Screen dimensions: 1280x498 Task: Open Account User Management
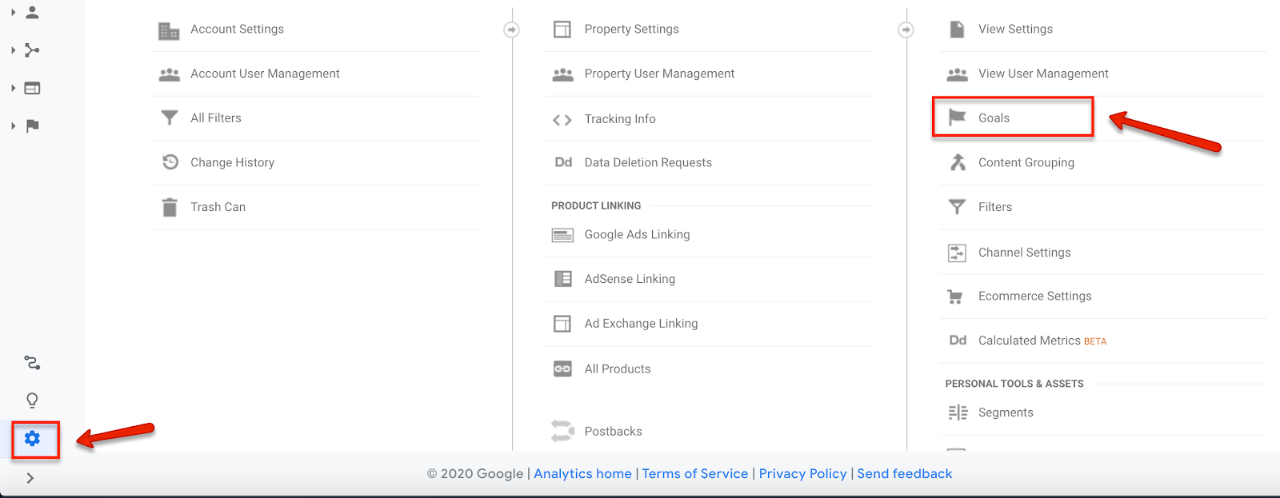tap(265, 74)
